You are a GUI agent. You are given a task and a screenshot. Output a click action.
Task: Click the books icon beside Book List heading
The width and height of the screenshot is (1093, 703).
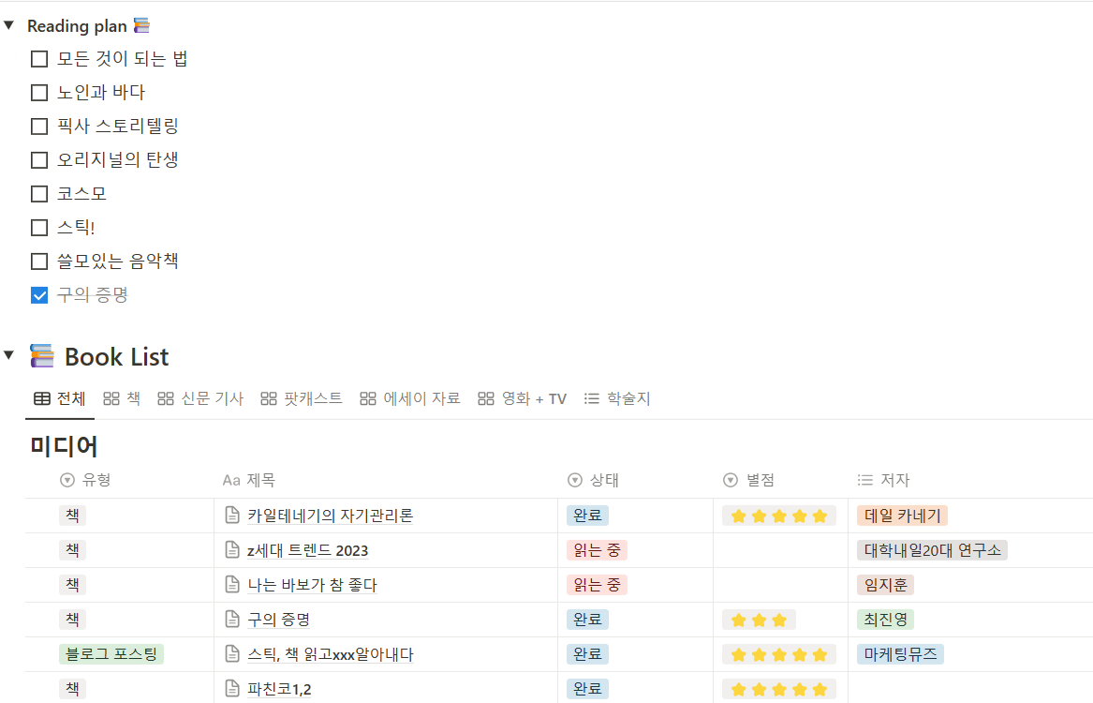click(x=42, y=356)
